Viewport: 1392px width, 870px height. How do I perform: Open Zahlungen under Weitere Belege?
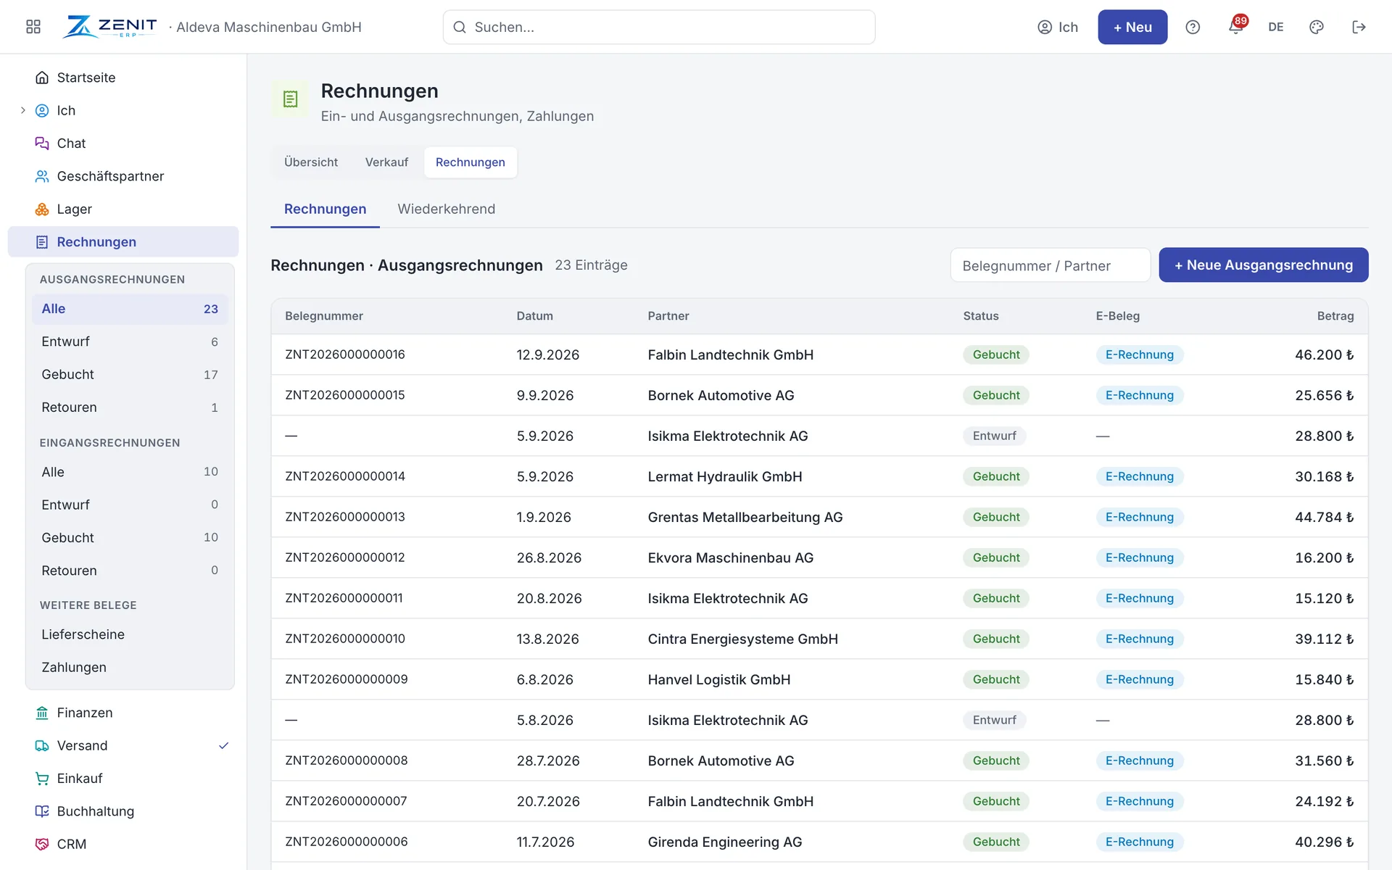pos(130,667)
